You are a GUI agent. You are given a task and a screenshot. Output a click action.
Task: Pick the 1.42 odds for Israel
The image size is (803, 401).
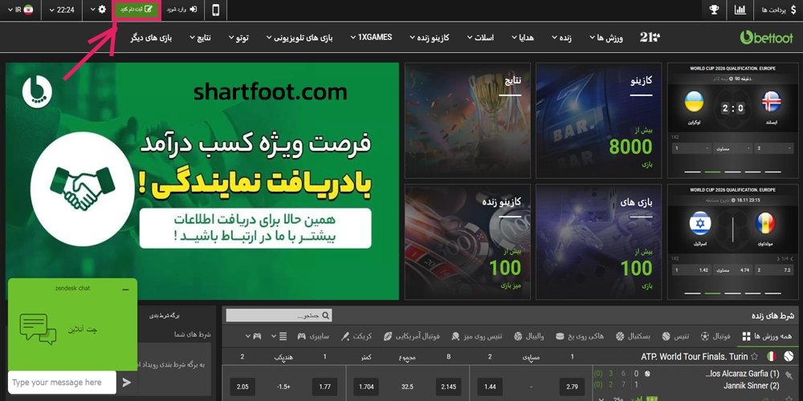(x=692, y=269)
